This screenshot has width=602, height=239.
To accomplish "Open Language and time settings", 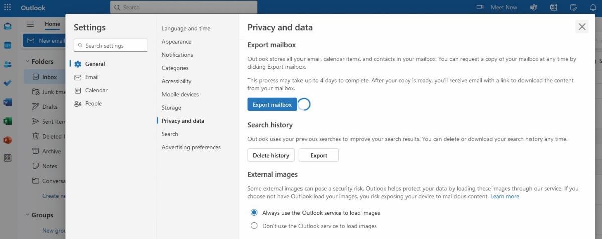I will pyautogui.click(x=186, y=28).
